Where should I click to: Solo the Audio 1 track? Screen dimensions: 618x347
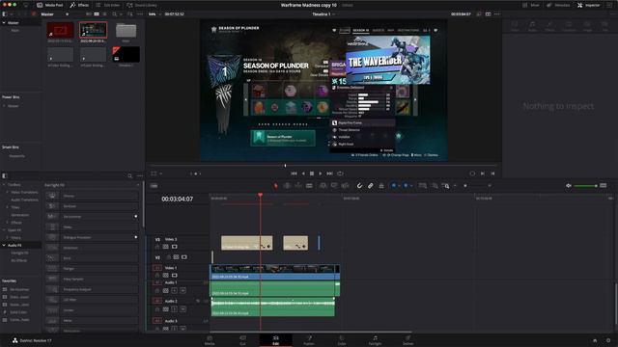tap(174, 291)
